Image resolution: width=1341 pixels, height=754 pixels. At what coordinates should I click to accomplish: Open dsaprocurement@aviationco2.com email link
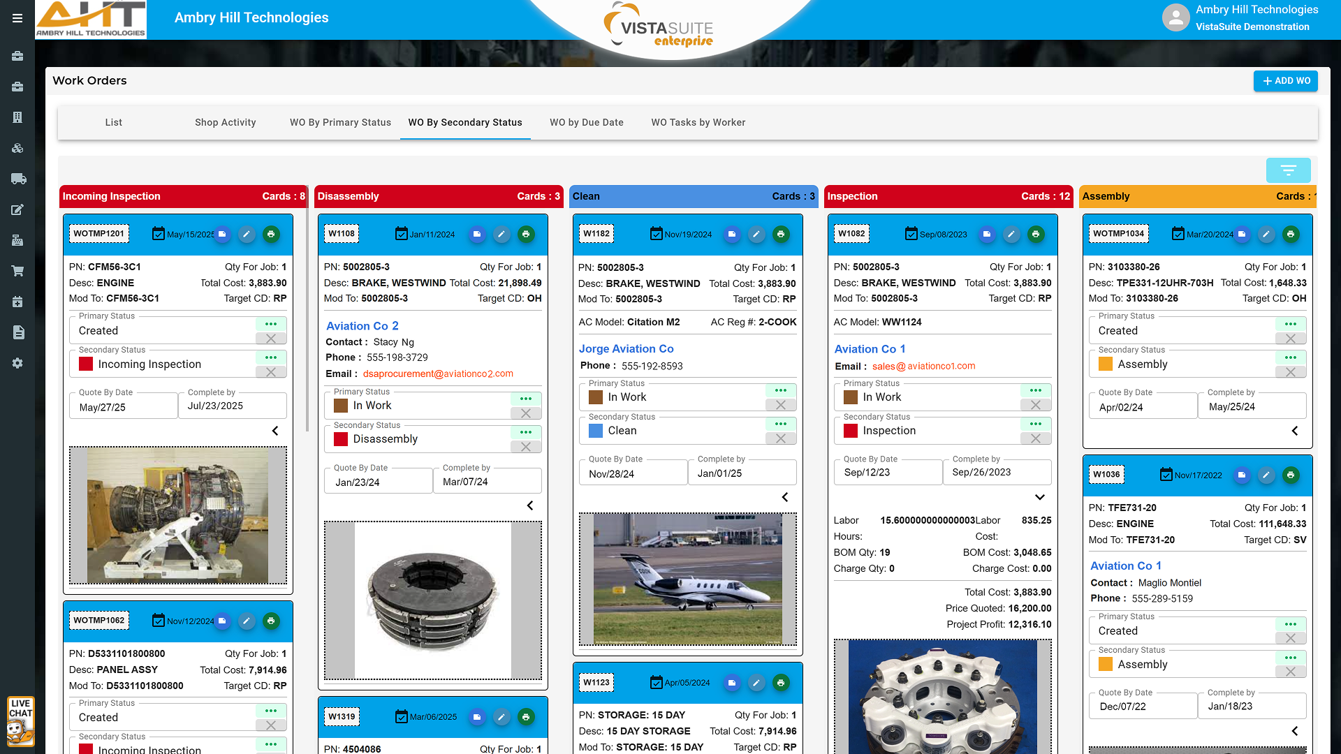click(x=438, y=374)
